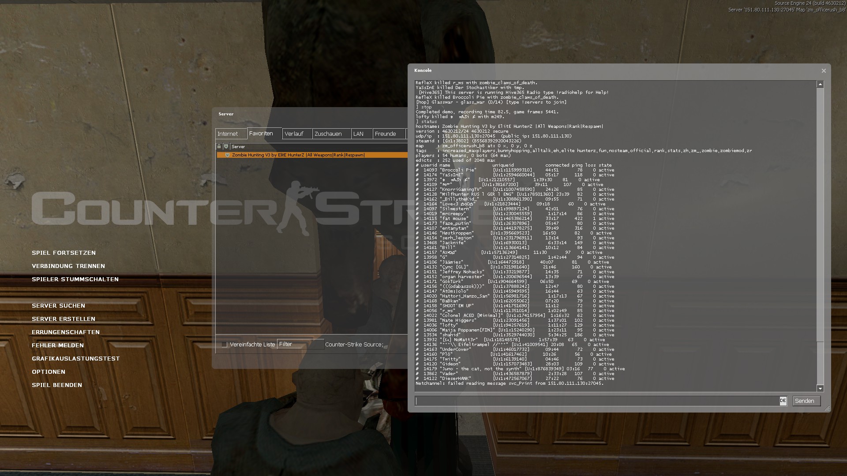The image size is (847, 476).
Task: Enable the Vereinfachte Liste checkbox
Action: pos(224,345)
